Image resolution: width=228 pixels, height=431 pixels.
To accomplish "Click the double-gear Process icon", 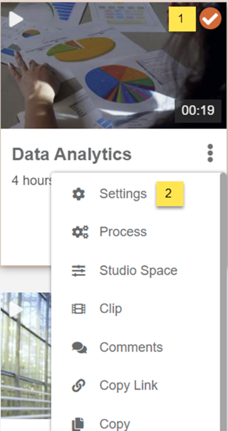I will [80, 232].
